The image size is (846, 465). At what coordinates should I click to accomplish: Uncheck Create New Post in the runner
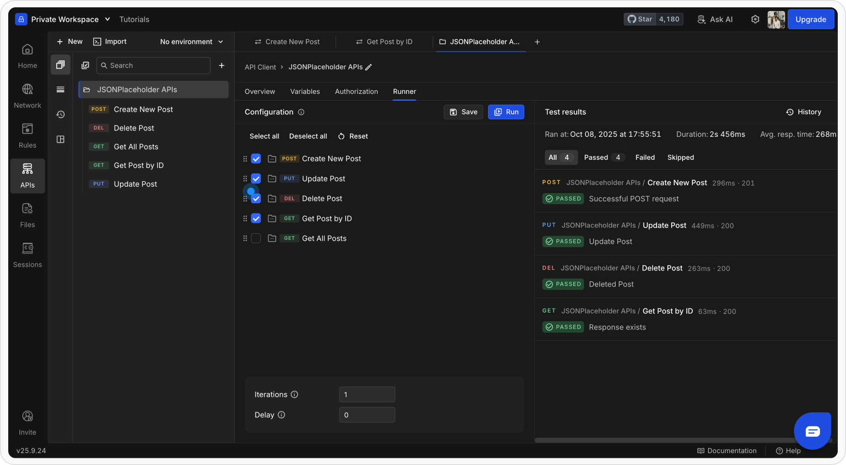(256, 158)
